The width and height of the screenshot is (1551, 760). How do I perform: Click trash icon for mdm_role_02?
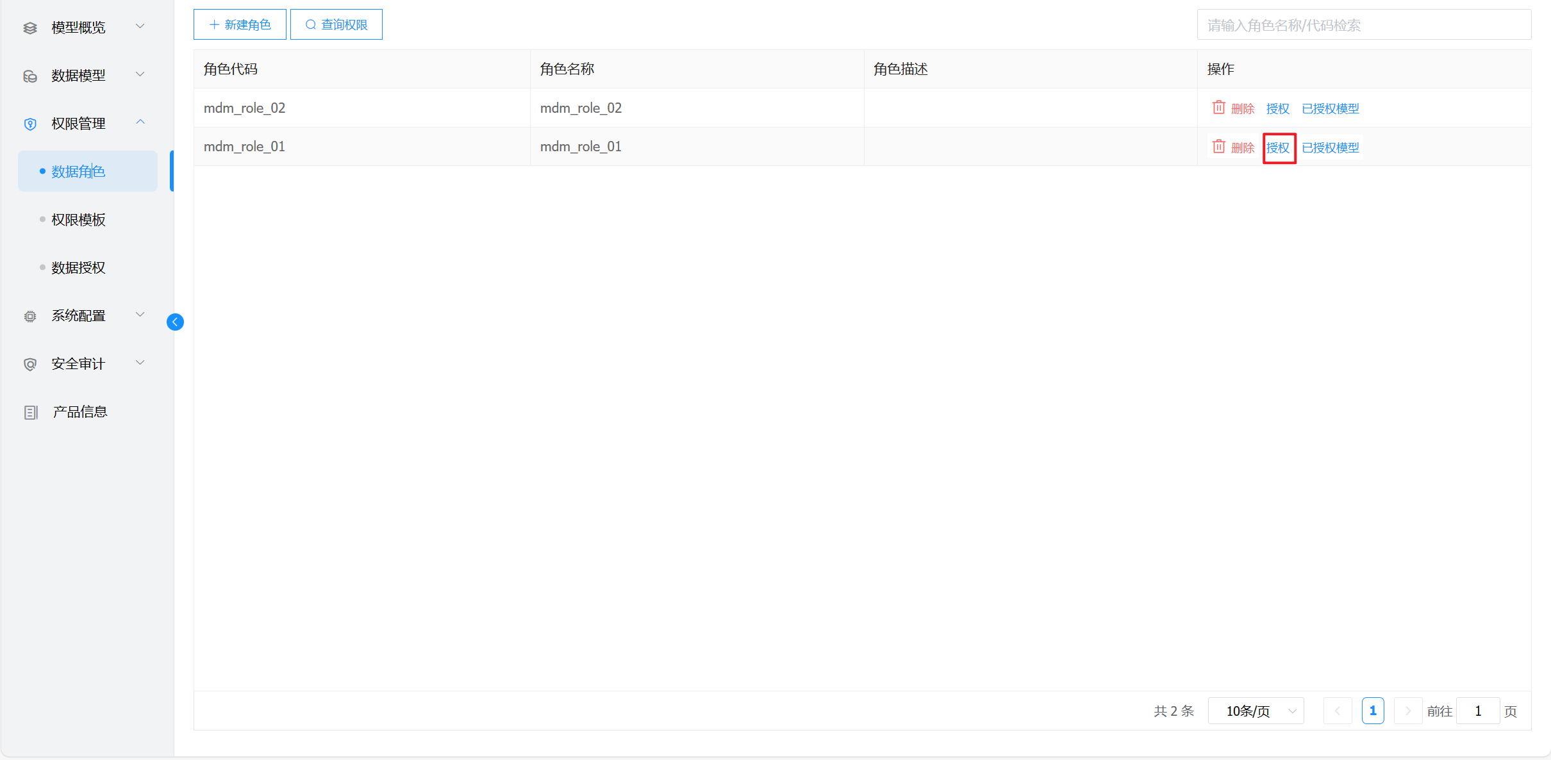point(1218,108)
